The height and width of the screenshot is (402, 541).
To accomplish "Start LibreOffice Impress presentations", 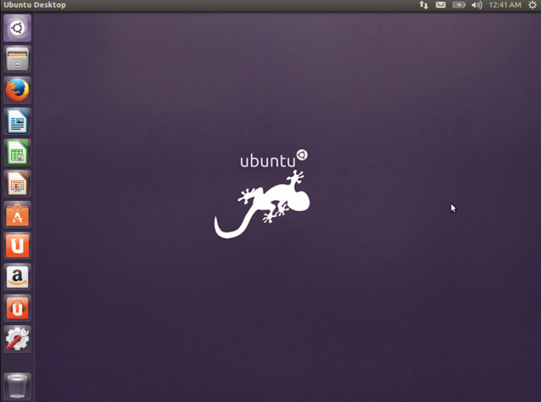I will pyautogui.click(x=17, y=183).
